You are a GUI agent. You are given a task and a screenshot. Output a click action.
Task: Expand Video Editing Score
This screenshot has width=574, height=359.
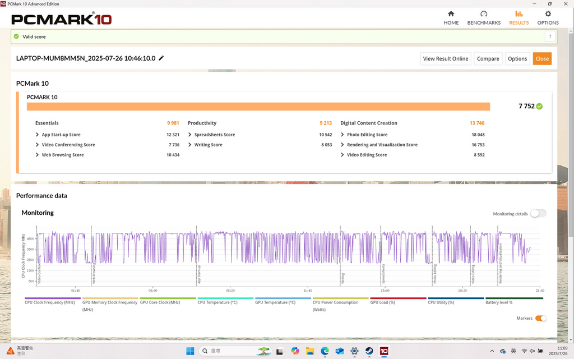[342, 155]
